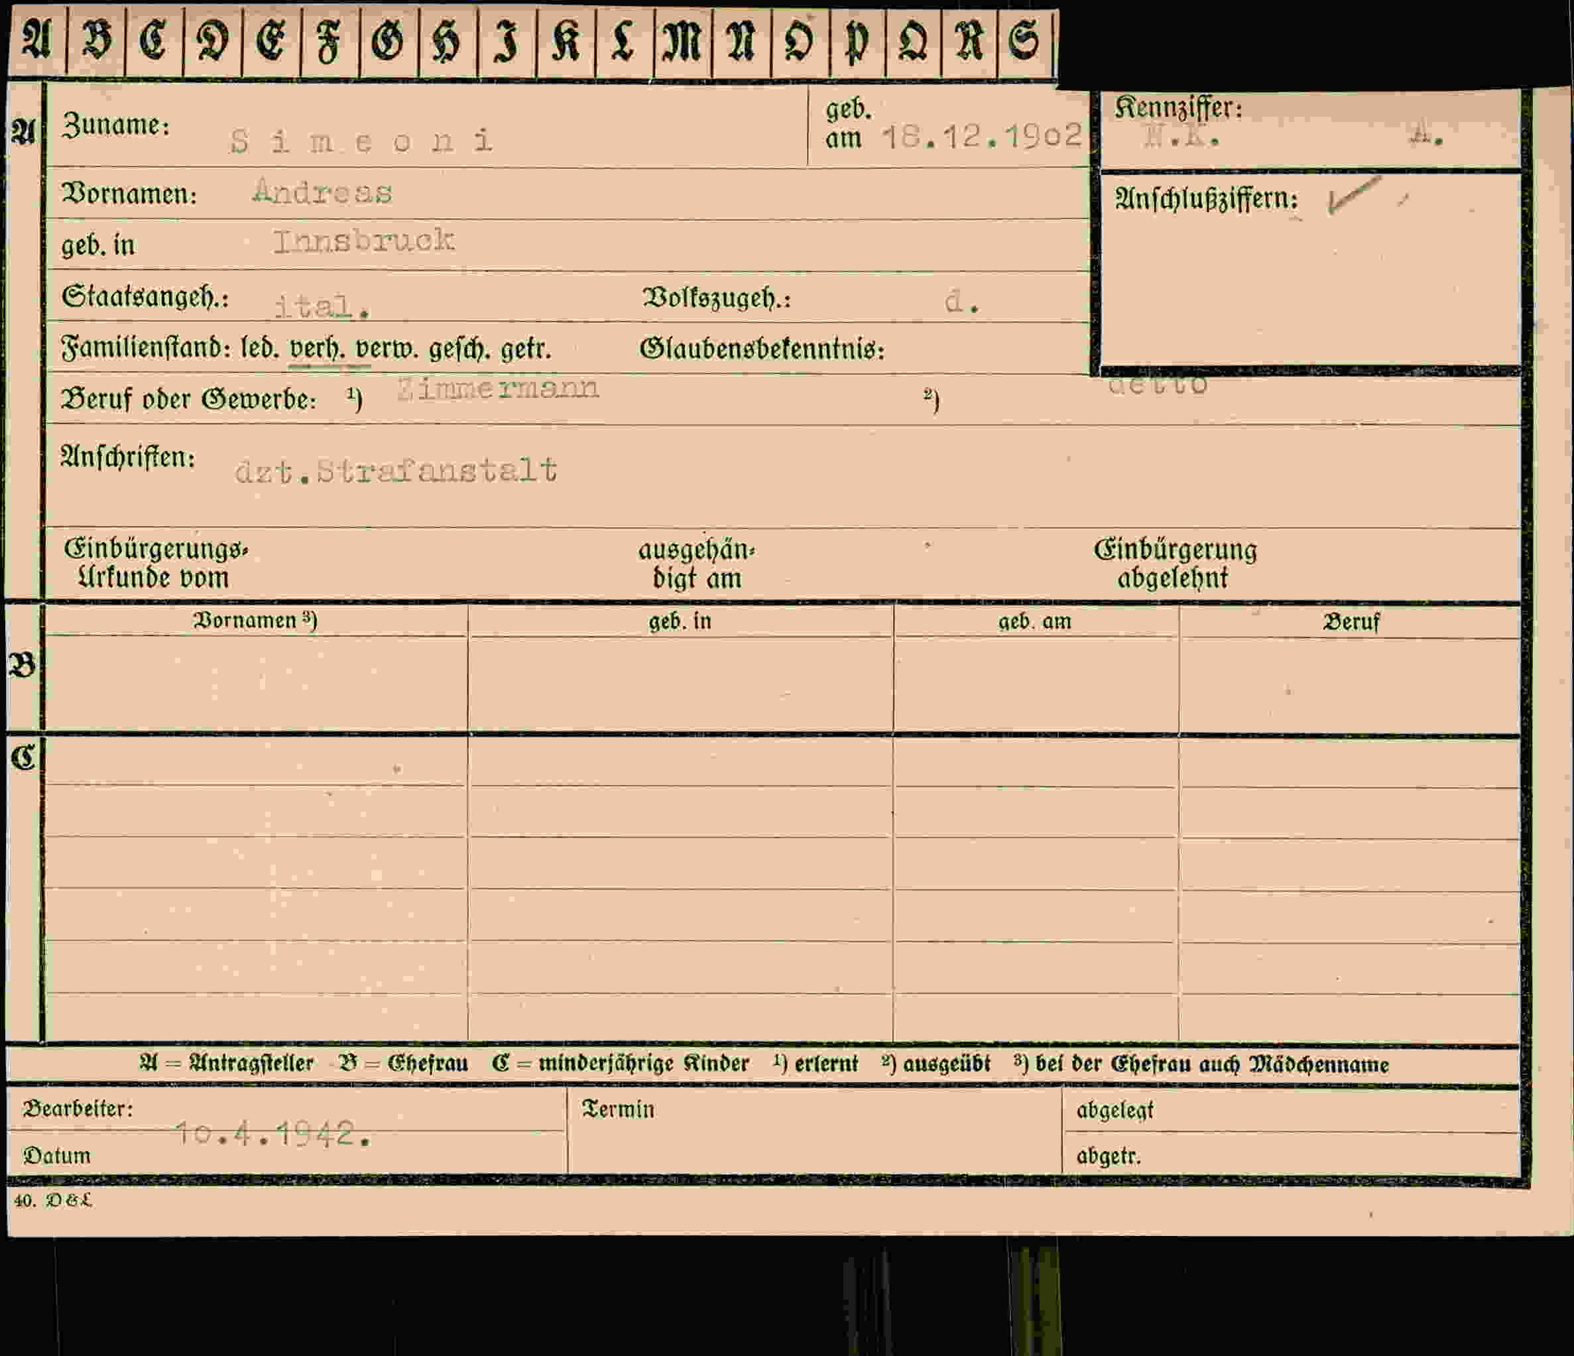Click the 'Vornamen 3)' table column header
Image resolution: width=1574 pixels, height=1356 pixels.
coord(255,621)
